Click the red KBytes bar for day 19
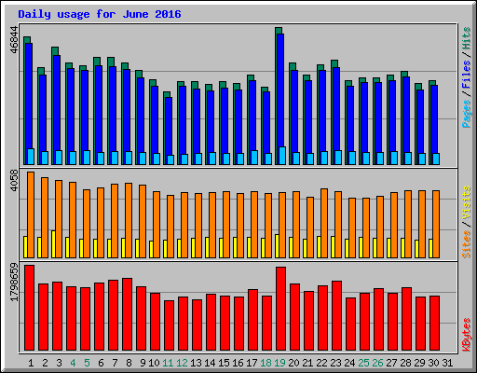The width and height of the screenshot is (477, 373). pos(280,309)
